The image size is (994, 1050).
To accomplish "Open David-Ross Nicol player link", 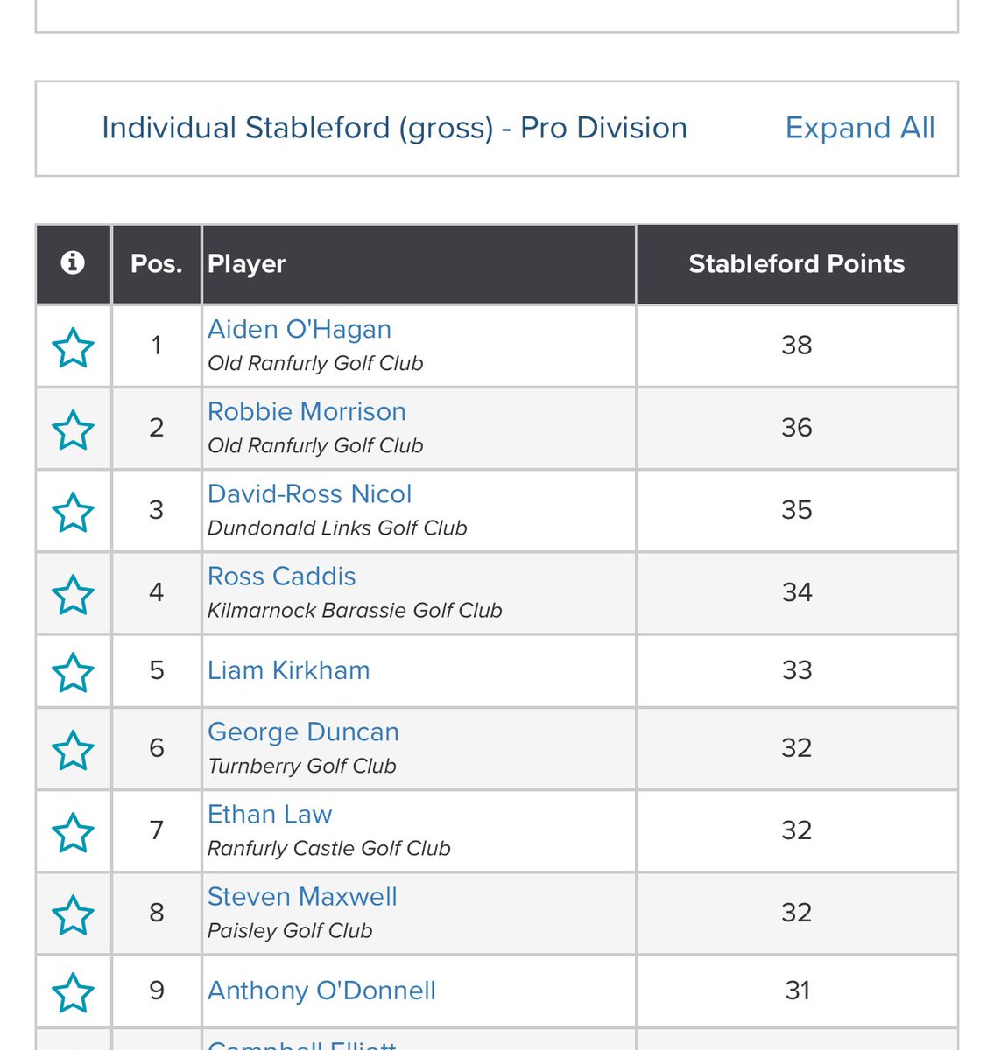I will coord(309,493).
